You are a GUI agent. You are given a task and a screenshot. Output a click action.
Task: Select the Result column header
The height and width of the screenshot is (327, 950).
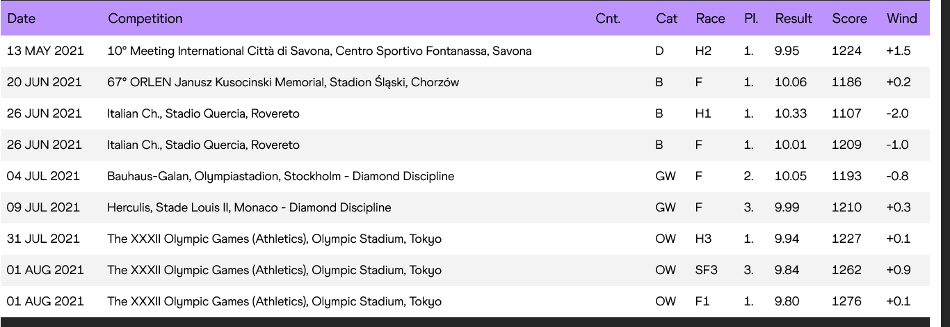[x=794, y=19]
